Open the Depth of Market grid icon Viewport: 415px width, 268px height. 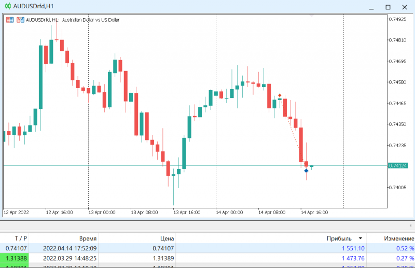click(x=10, y=20)
